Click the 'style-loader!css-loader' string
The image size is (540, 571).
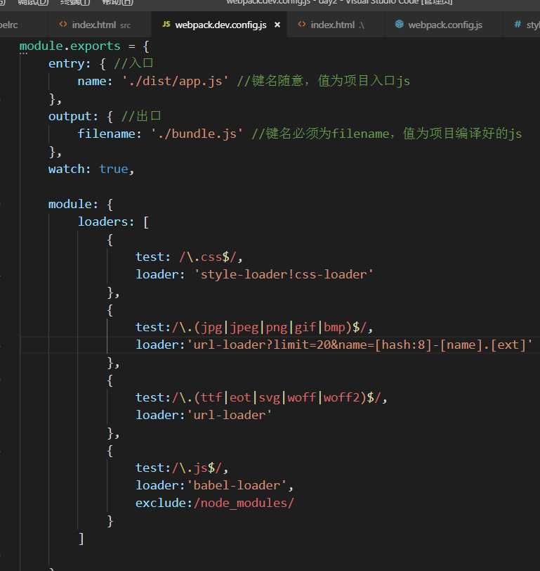(x=283, y=274)
